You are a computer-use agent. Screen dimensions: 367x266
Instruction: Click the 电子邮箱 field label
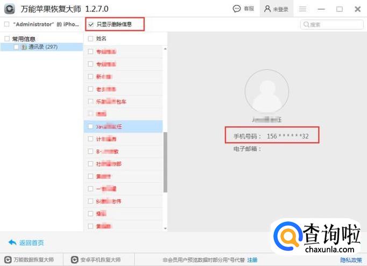[247, 149]
